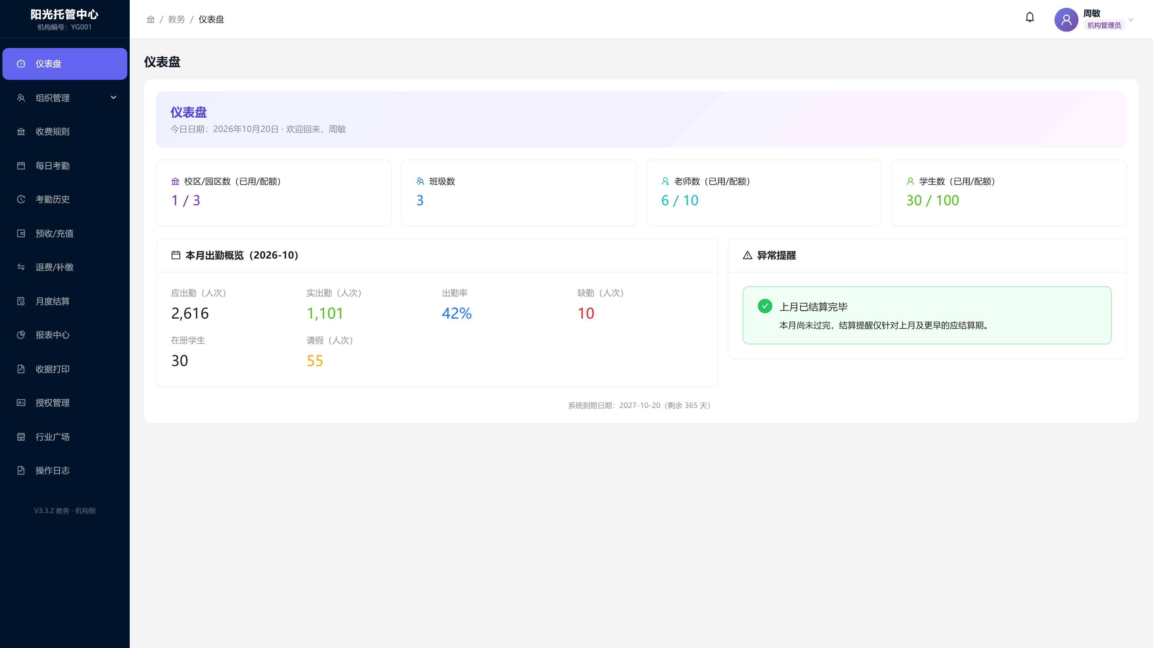
Task: Open the 收费规则 menu item
Action: (65, 131)
